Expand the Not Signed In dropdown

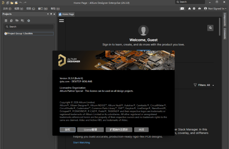point(216,8)
